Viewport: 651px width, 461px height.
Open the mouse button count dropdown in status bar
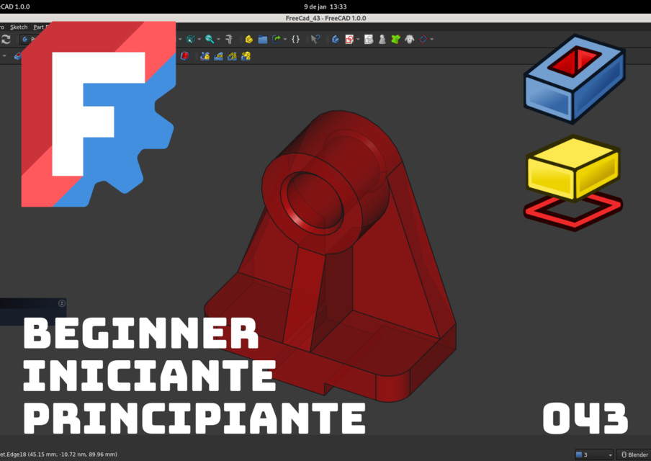click(x=610, y=455)
